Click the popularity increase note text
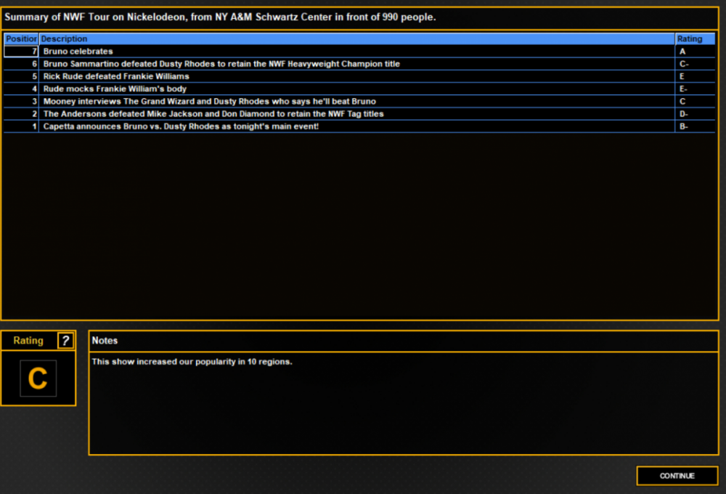The image size is (726, 494). (x=192, y=362)
